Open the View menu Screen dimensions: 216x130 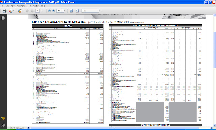point(12,6)
